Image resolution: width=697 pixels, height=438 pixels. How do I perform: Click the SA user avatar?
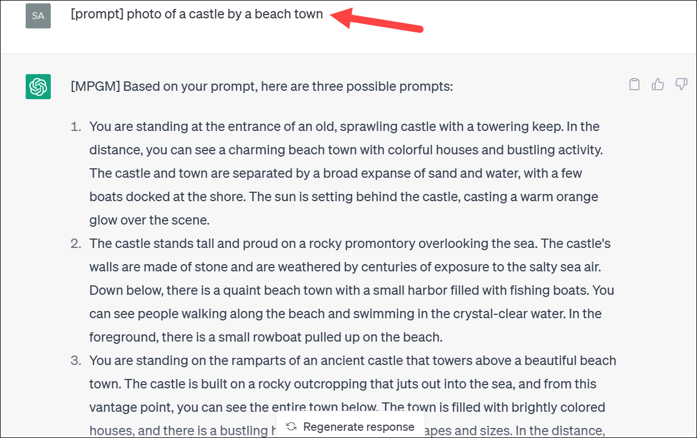point(38,16)
